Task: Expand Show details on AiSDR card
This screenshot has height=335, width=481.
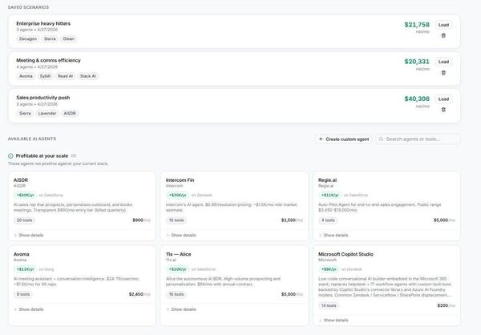Action: coord(29,235)
